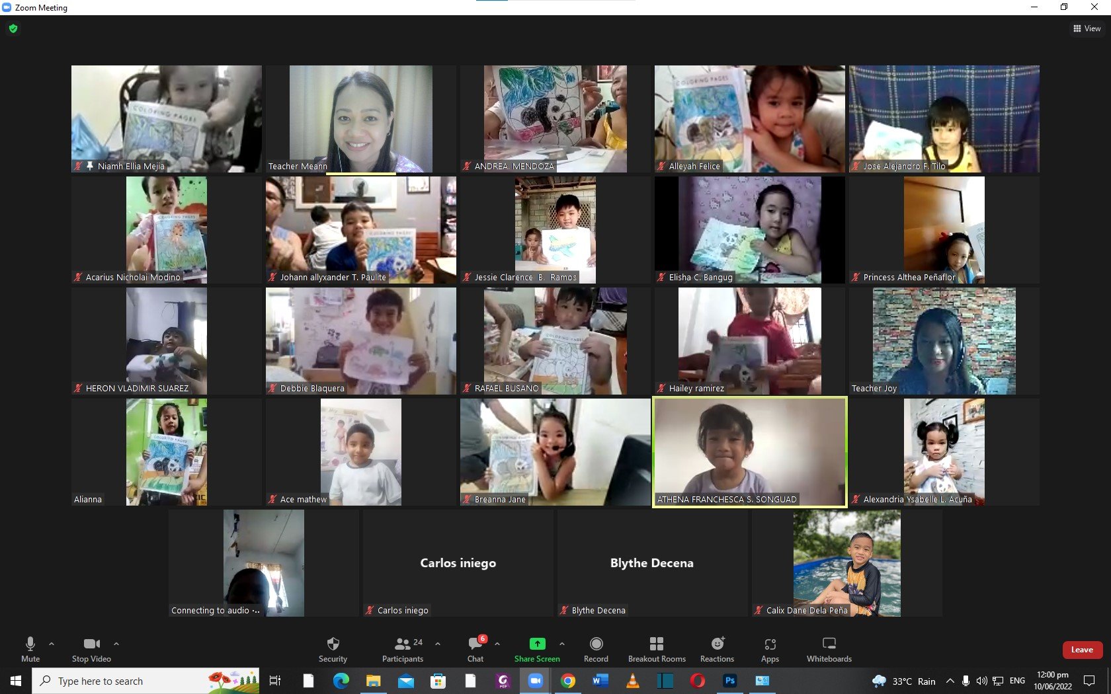Select Teacher Meann's video tile
The width and height of the screenshot is (1111, 694).
[361, 119]
